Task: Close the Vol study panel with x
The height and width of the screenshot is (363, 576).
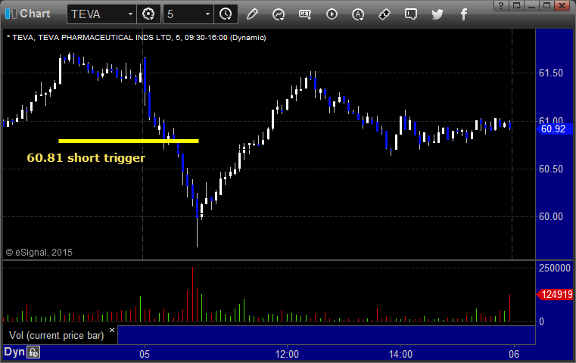Action: [112, 330]
